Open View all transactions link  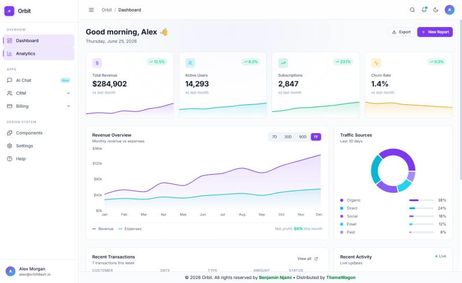pyautogui.click(x=308, y=259)
